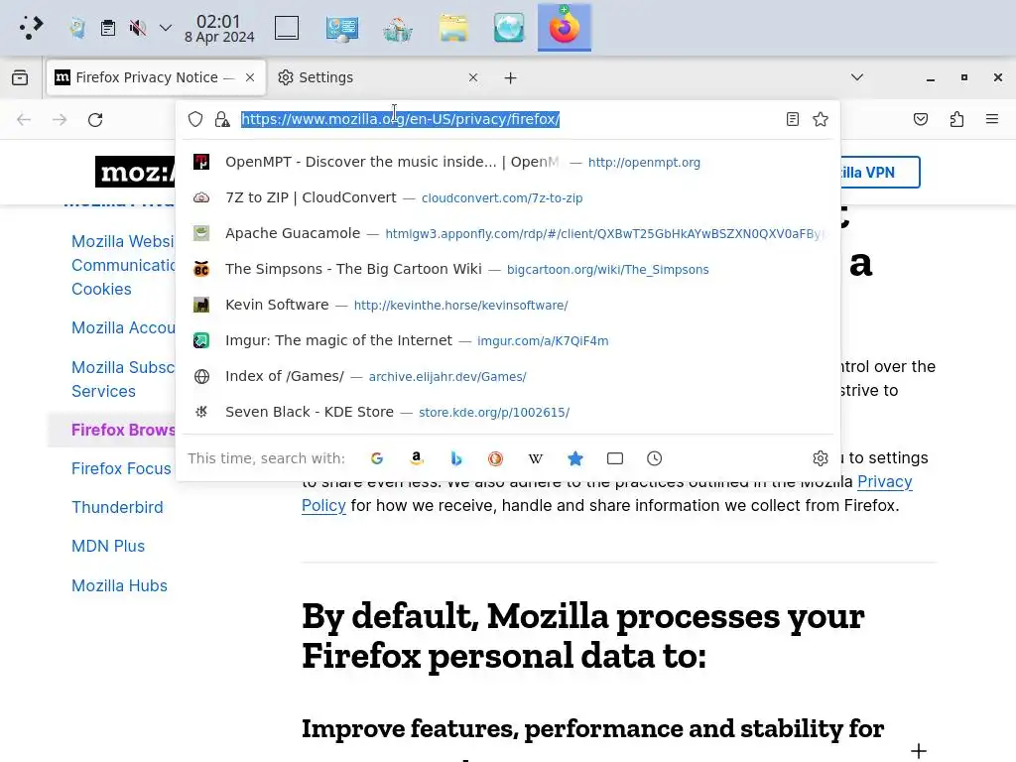1016x762 pixels.
Task: Search in history this time
Action: (655, 458)
